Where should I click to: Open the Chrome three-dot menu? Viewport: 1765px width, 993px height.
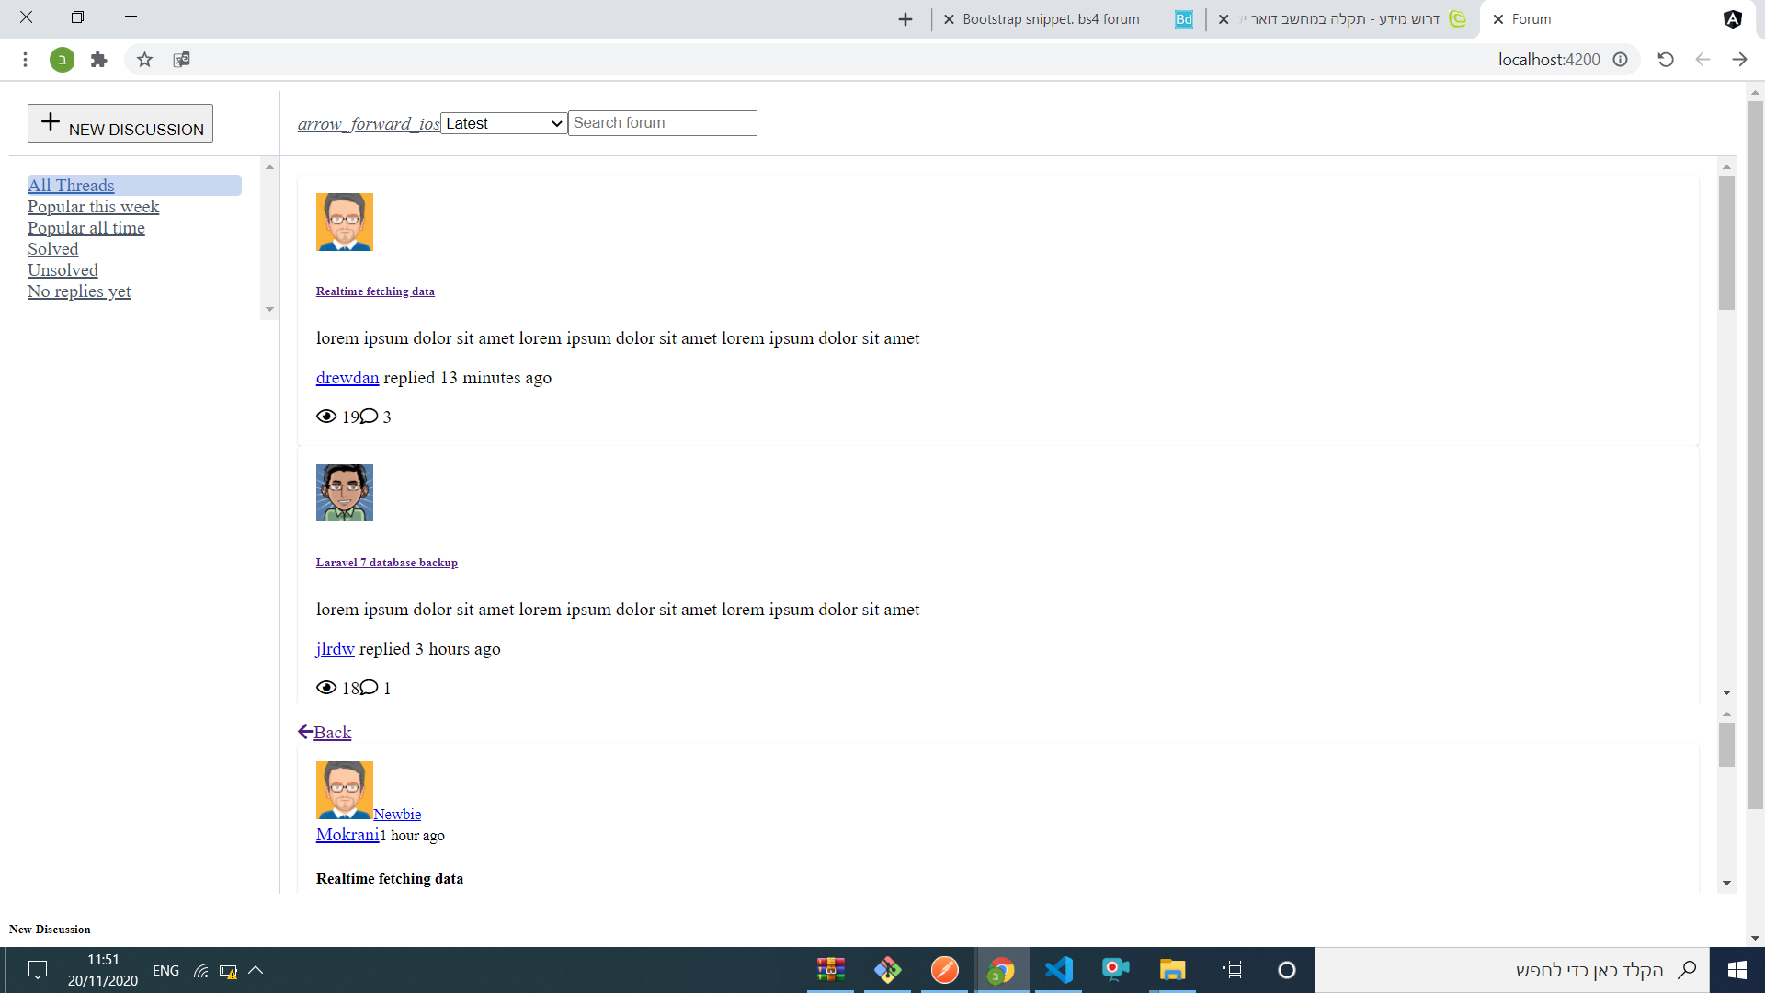[x=25, y=60]
